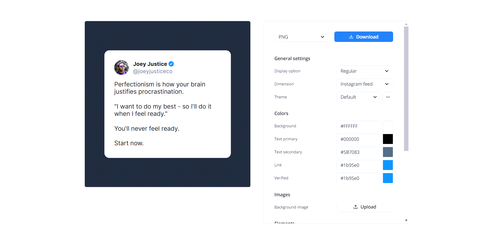The image size is (494, 227).
Task: Click the blue Link color swatch
Action: click(x=388, y=165)
